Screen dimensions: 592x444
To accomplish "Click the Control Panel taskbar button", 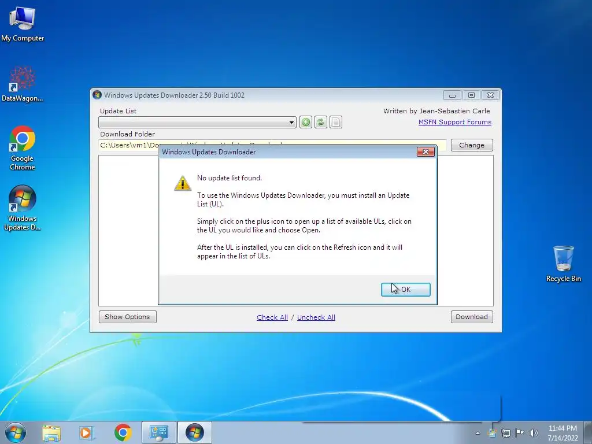I will [x=158, y=432].
